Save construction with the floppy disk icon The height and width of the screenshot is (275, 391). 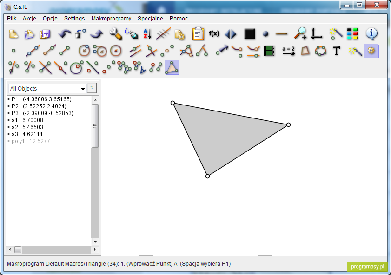pyautogui.click(x=45, y=34)
